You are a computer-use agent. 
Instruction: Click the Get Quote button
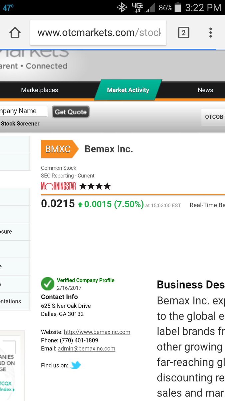[x=71, y=112]
